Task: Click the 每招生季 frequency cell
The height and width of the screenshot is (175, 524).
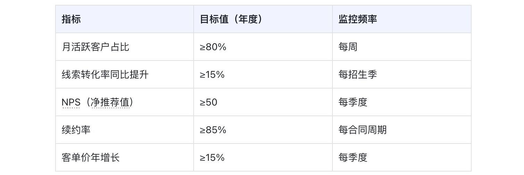Action: point(357,75)
